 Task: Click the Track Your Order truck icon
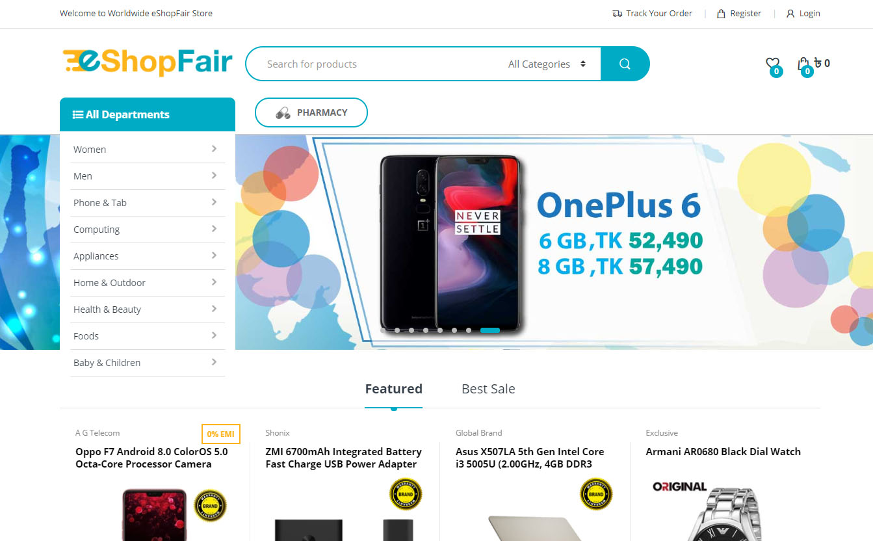point(617,14)
